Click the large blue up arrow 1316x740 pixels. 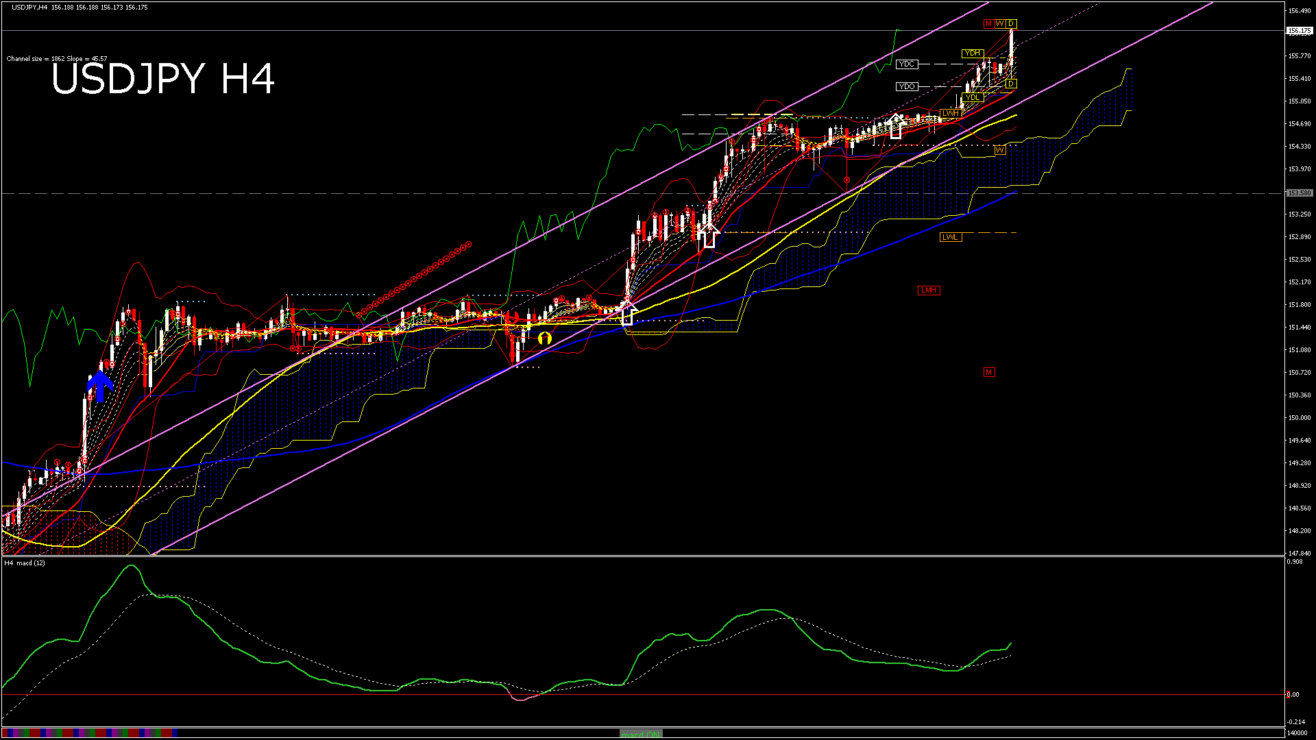pyautogui.click(x=101, y=386)
